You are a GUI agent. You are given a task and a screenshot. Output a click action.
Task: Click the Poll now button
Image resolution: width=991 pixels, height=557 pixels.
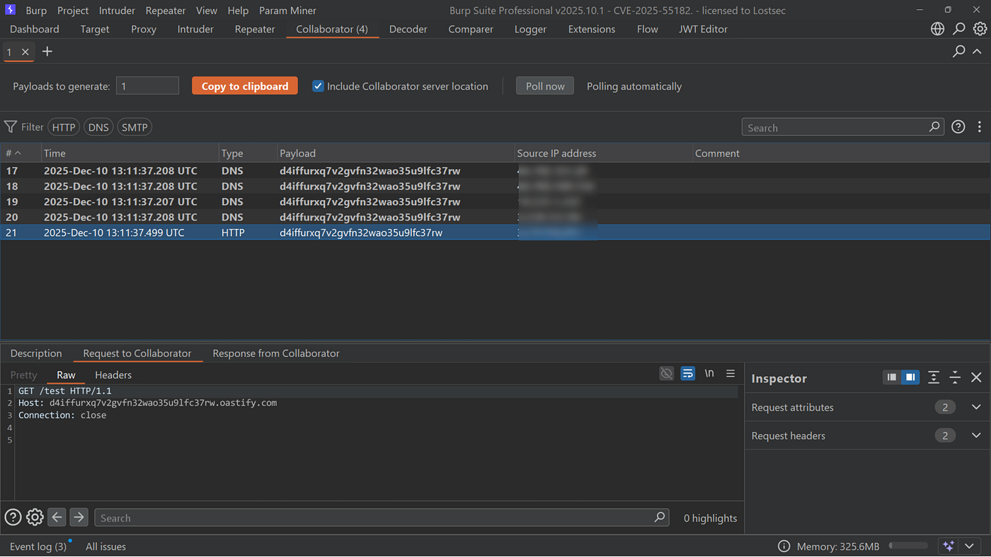click(x=545, y=86)
